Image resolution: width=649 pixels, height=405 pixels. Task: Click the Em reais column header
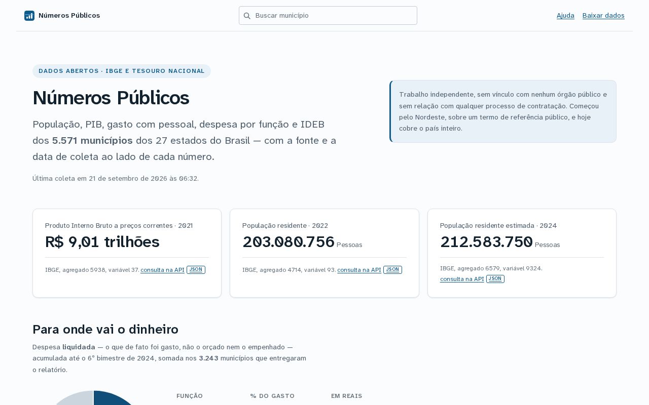tap(347, 396)
